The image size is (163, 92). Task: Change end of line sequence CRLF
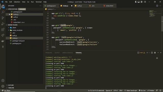point(121,90)
